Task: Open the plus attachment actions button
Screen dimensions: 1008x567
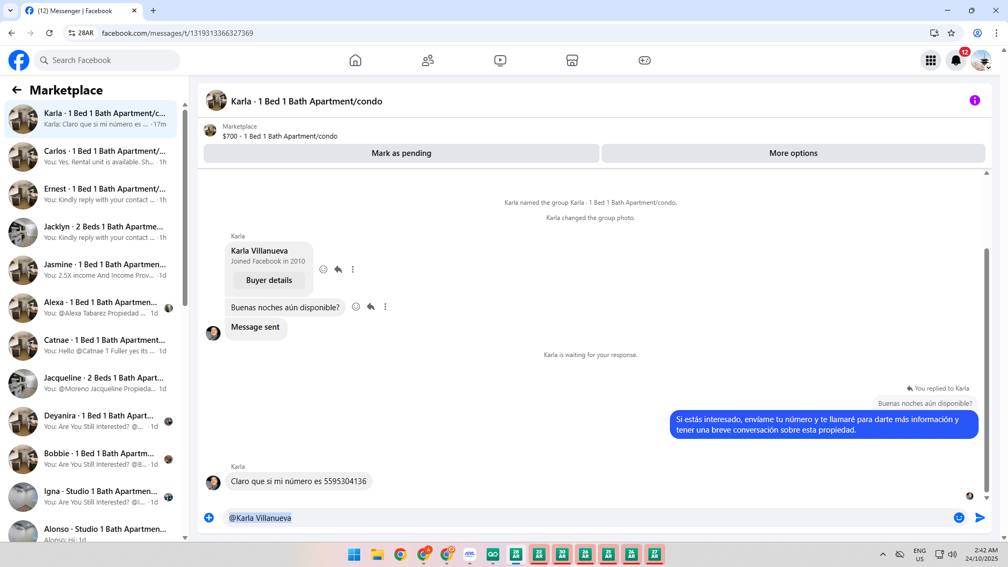Action: point(209,518)
